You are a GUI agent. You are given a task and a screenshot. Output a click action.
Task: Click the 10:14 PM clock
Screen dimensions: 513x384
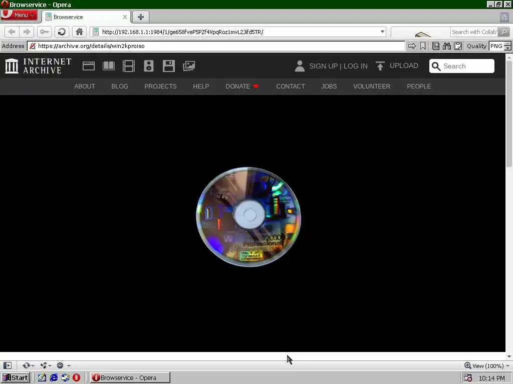point(492,378)
